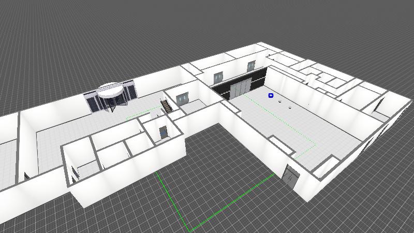Click the upper-right door above black wall
Screen dimensions: 414x233
251,66
